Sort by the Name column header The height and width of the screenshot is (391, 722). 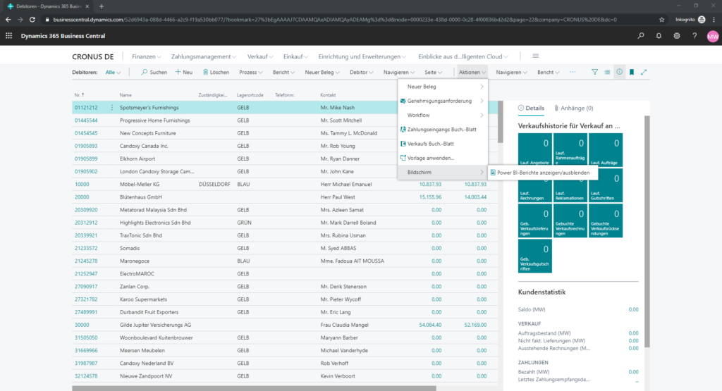coord(126,95)
